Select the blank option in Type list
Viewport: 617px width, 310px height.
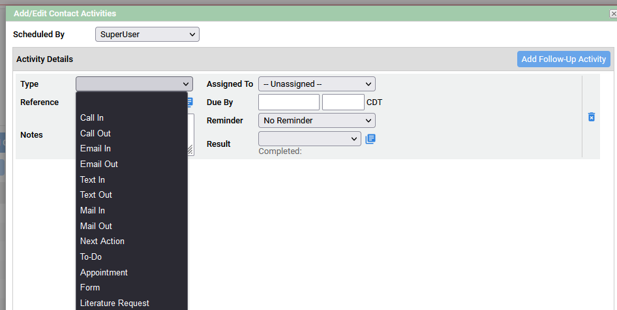(x=132, y=102)
